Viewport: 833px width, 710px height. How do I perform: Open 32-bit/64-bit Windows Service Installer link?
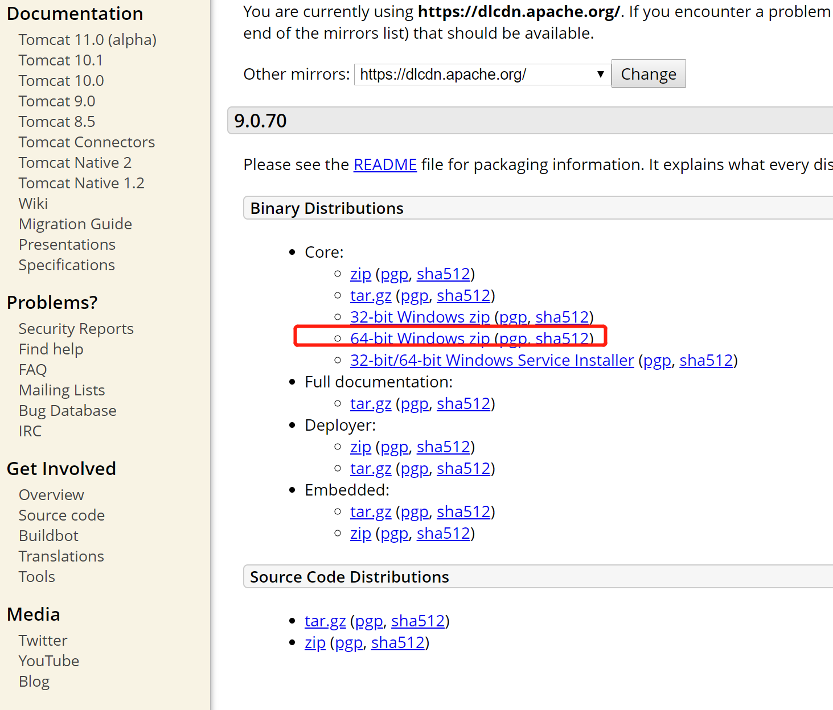(492, 360)
